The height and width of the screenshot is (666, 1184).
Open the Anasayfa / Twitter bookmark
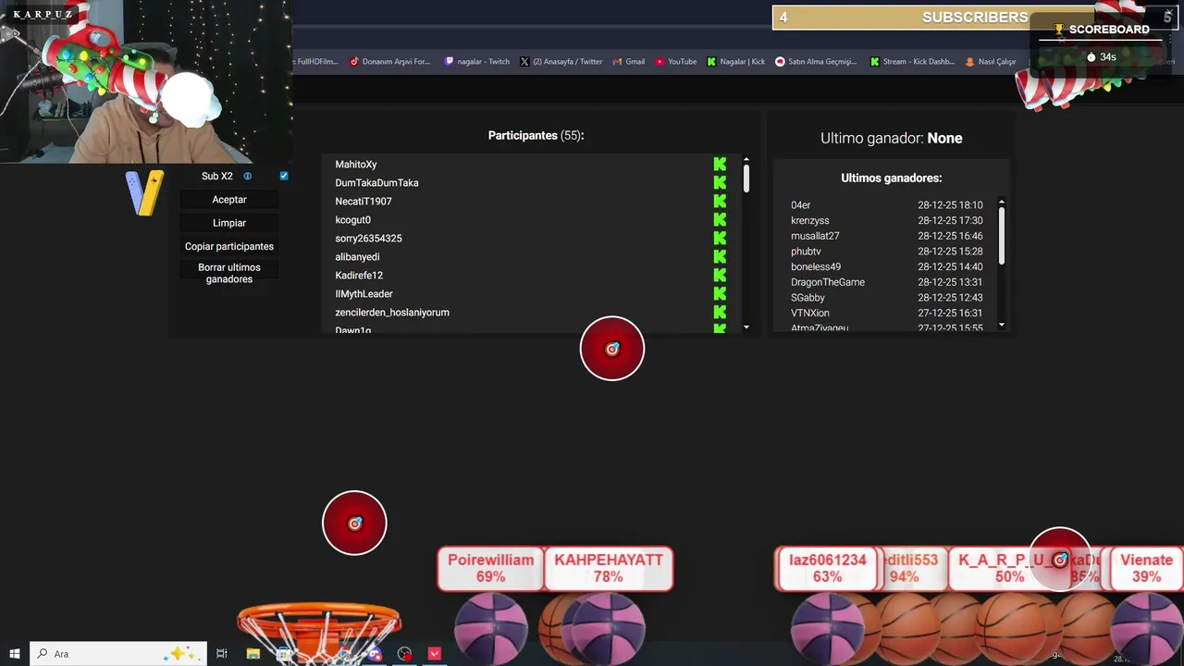pyautogui.click(x=561, y=62)
